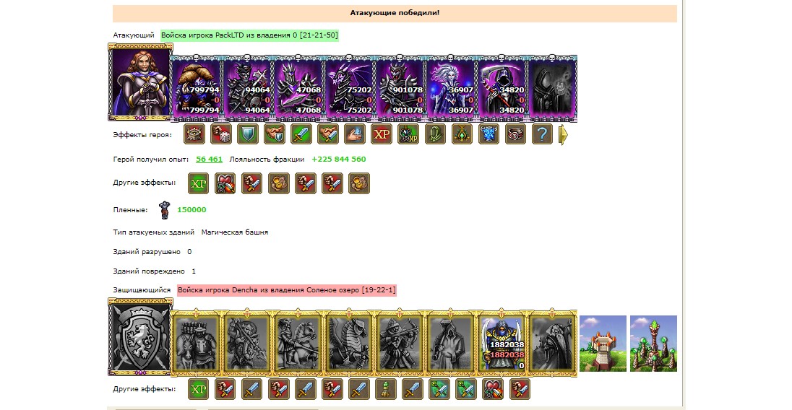The width and height of the screenshot is (792, 410).
Task: Click the blue armor hero effect icon
Action: pyautogui.click(x=489, y=135)
